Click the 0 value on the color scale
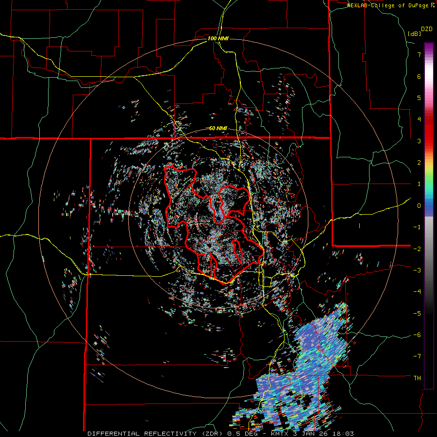Viewport: 437px width, 437px height. coord(419,206)
